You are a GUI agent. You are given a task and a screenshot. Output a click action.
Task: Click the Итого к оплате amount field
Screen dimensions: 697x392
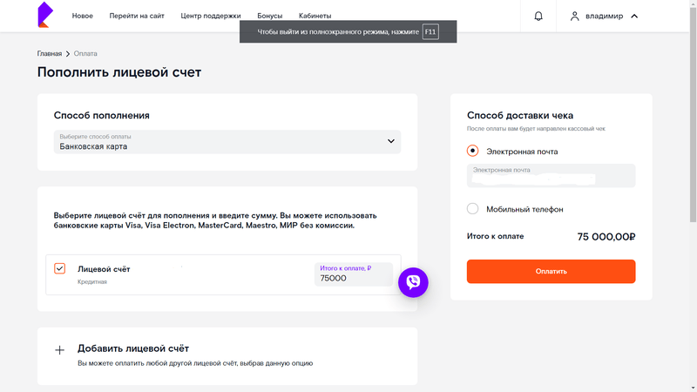coord(353,278)
